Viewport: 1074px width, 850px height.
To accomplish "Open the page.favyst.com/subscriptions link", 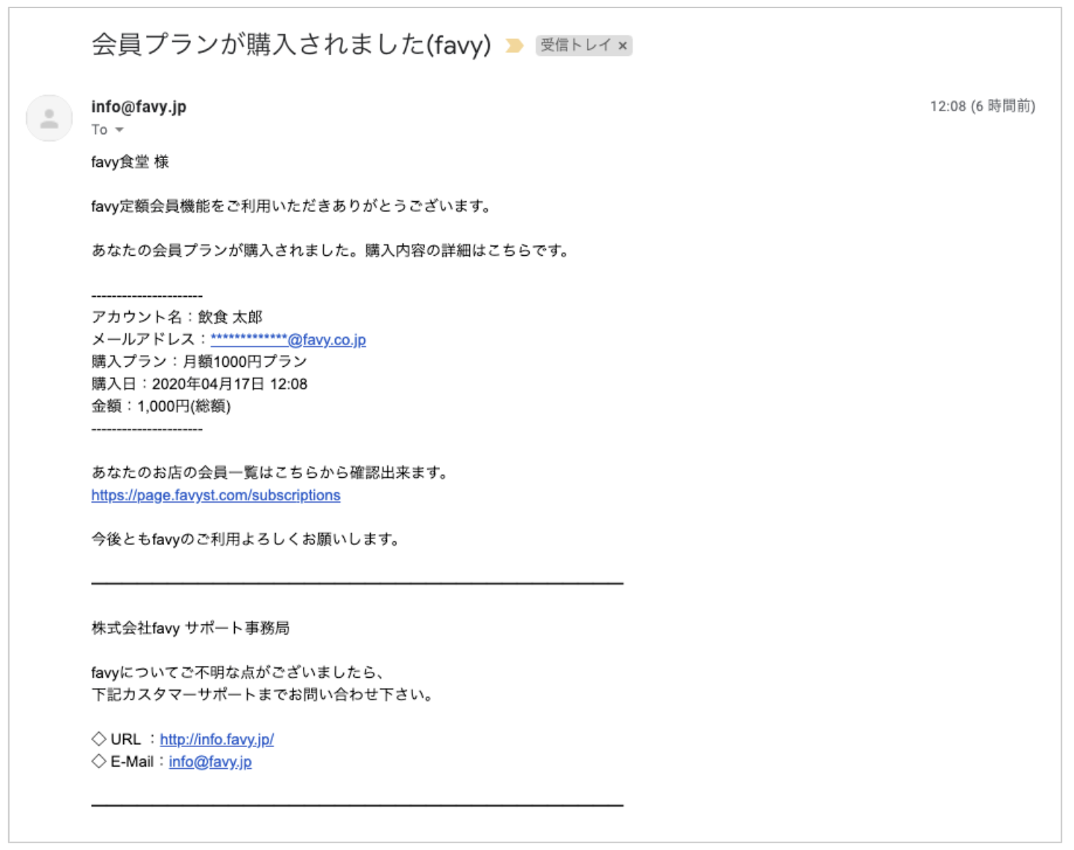I will (x=216, y=495).
